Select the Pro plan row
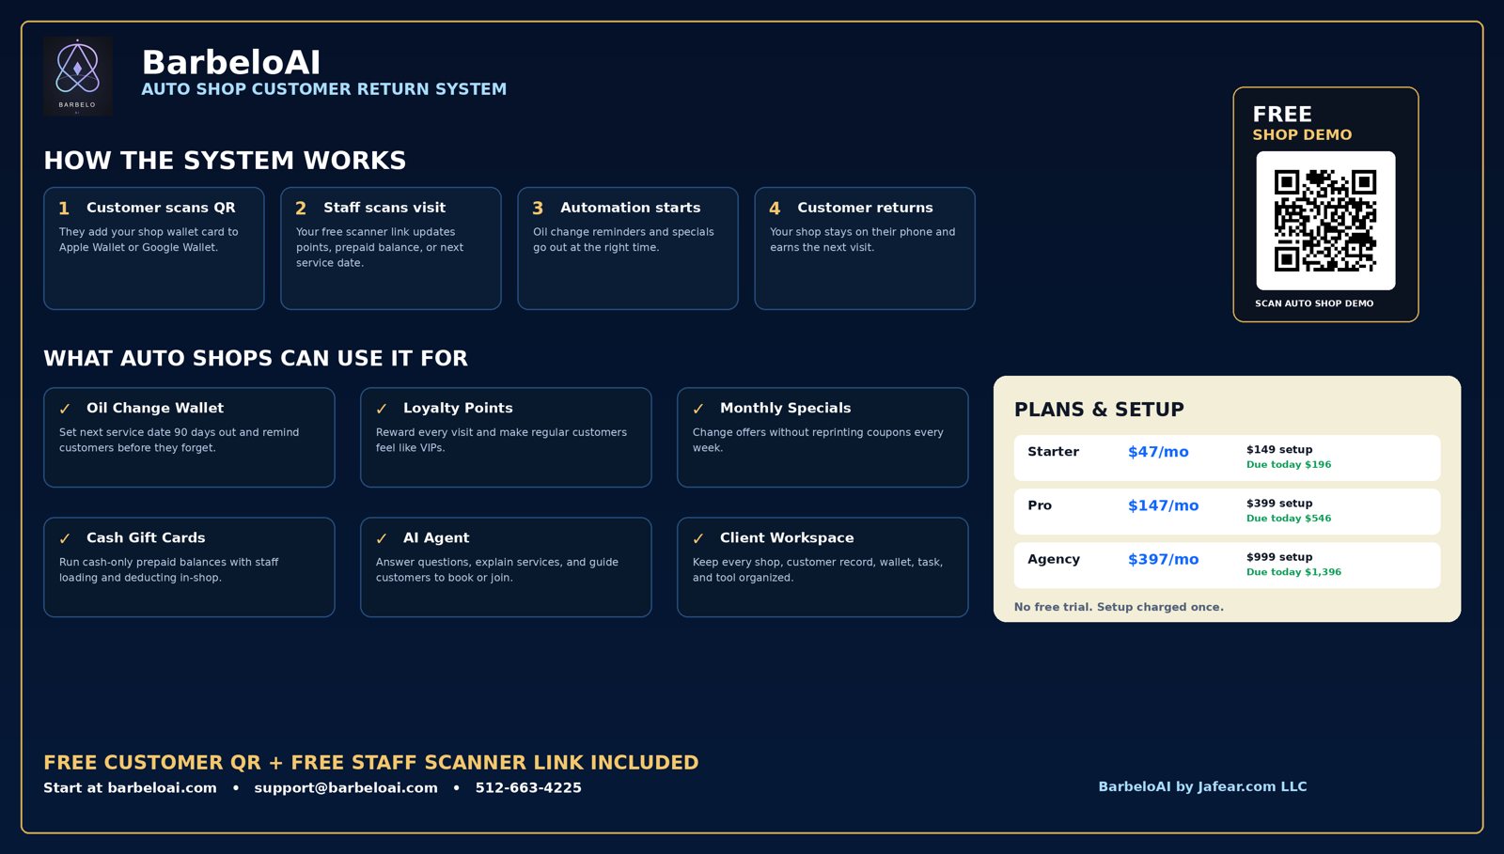Viewport: 1504px width, 854px height. (1227, 511)
